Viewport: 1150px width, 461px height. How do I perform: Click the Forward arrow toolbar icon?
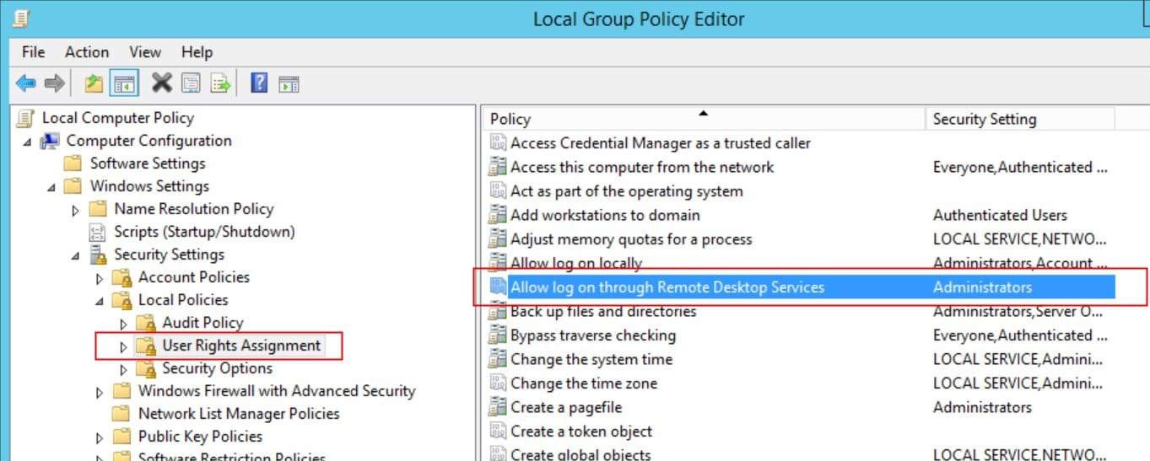[54, 83]
